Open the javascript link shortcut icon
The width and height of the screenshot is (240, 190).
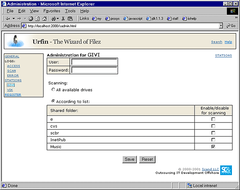point(125,19)
